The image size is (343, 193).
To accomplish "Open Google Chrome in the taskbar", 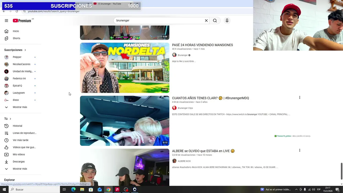I will point(108,190).
